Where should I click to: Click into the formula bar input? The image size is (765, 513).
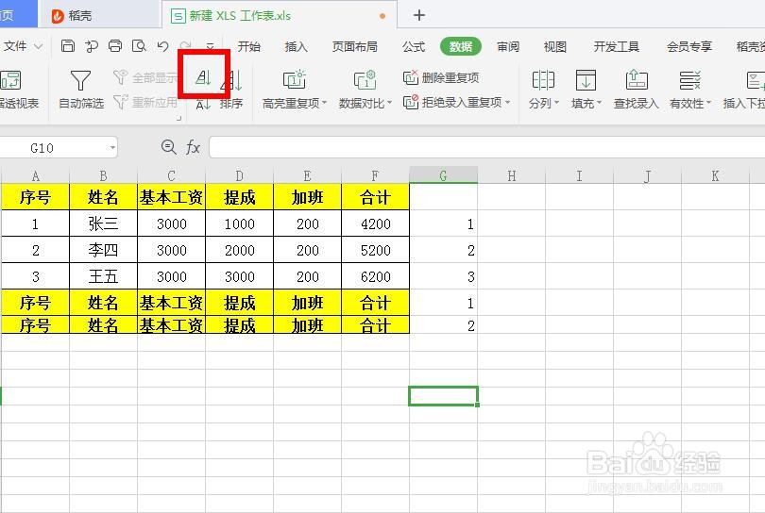pyautogui.click(x=487, y=147)
